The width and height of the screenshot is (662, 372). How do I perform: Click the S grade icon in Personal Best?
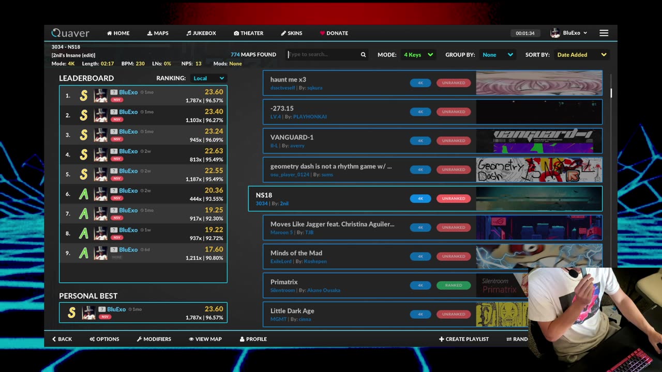[x=71, y=313]
